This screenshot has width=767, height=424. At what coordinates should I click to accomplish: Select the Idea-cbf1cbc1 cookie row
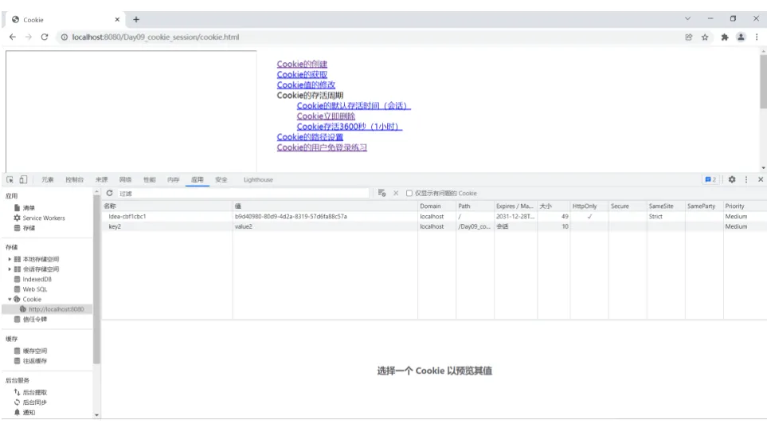pos(434,217)
